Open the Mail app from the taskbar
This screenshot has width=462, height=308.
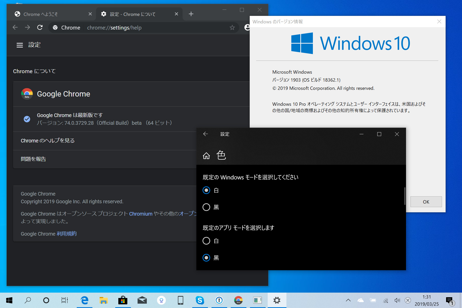click(x=142, y=300)
